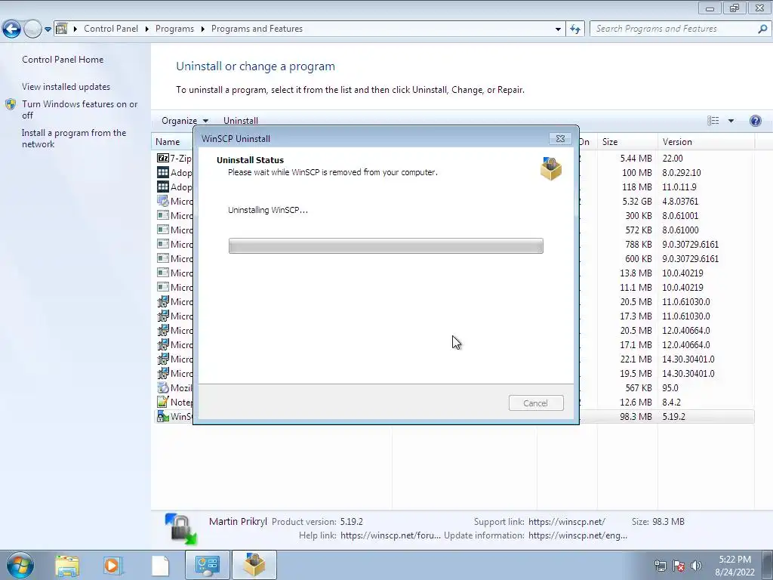Screen dimensions: 773x580
Task: Open Turn Windows features on or off
Action: coord(80,110)
